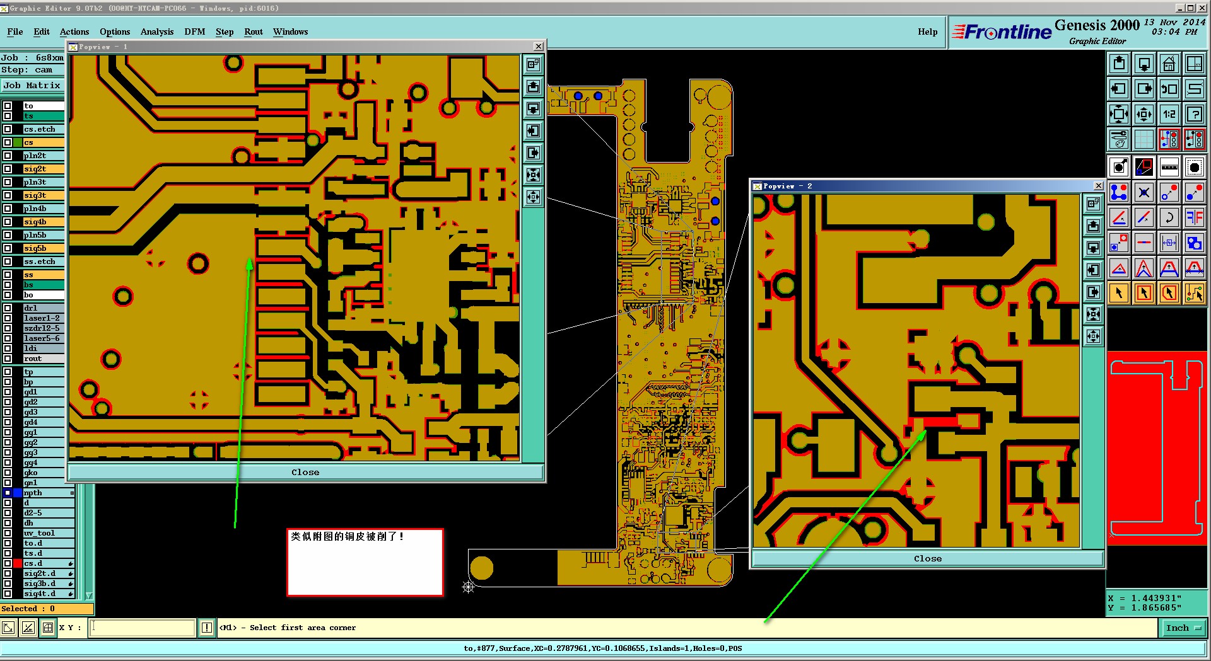Click layer list scroll-down arrow
This screenshot has height=661, width=1211.
point(89,595)
